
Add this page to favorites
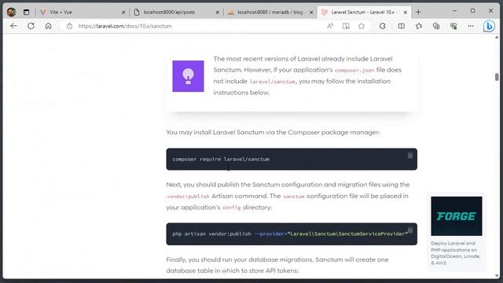(x=362, y=26)
